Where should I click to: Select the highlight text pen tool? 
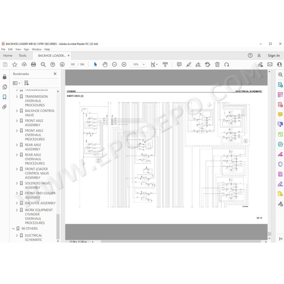(x=189, y=65)
